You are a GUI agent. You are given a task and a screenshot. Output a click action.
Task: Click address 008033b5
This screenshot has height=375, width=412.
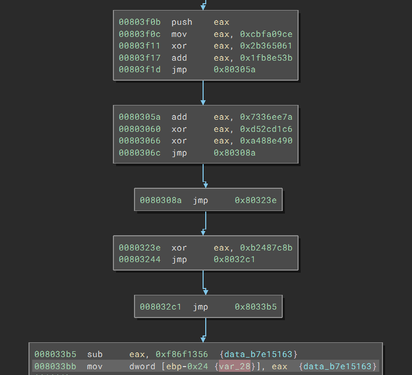tap(55, 354)
